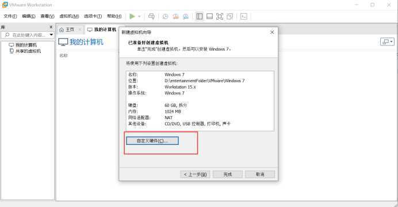
Task: Click the 1024 MB memory value
Action: tap(173, 112)
